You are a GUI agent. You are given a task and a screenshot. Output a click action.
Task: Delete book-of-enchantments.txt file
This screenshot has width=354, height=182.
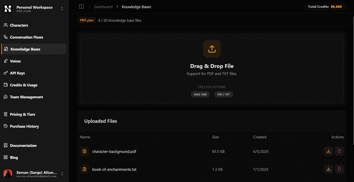pos(339,169)
